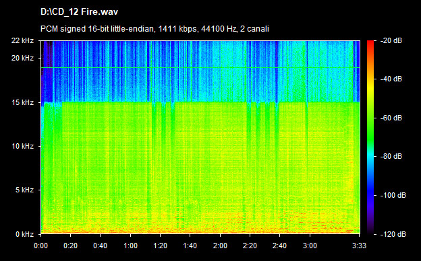
Task: Select the 2:00 time marker
Action: tap(220, 246)
